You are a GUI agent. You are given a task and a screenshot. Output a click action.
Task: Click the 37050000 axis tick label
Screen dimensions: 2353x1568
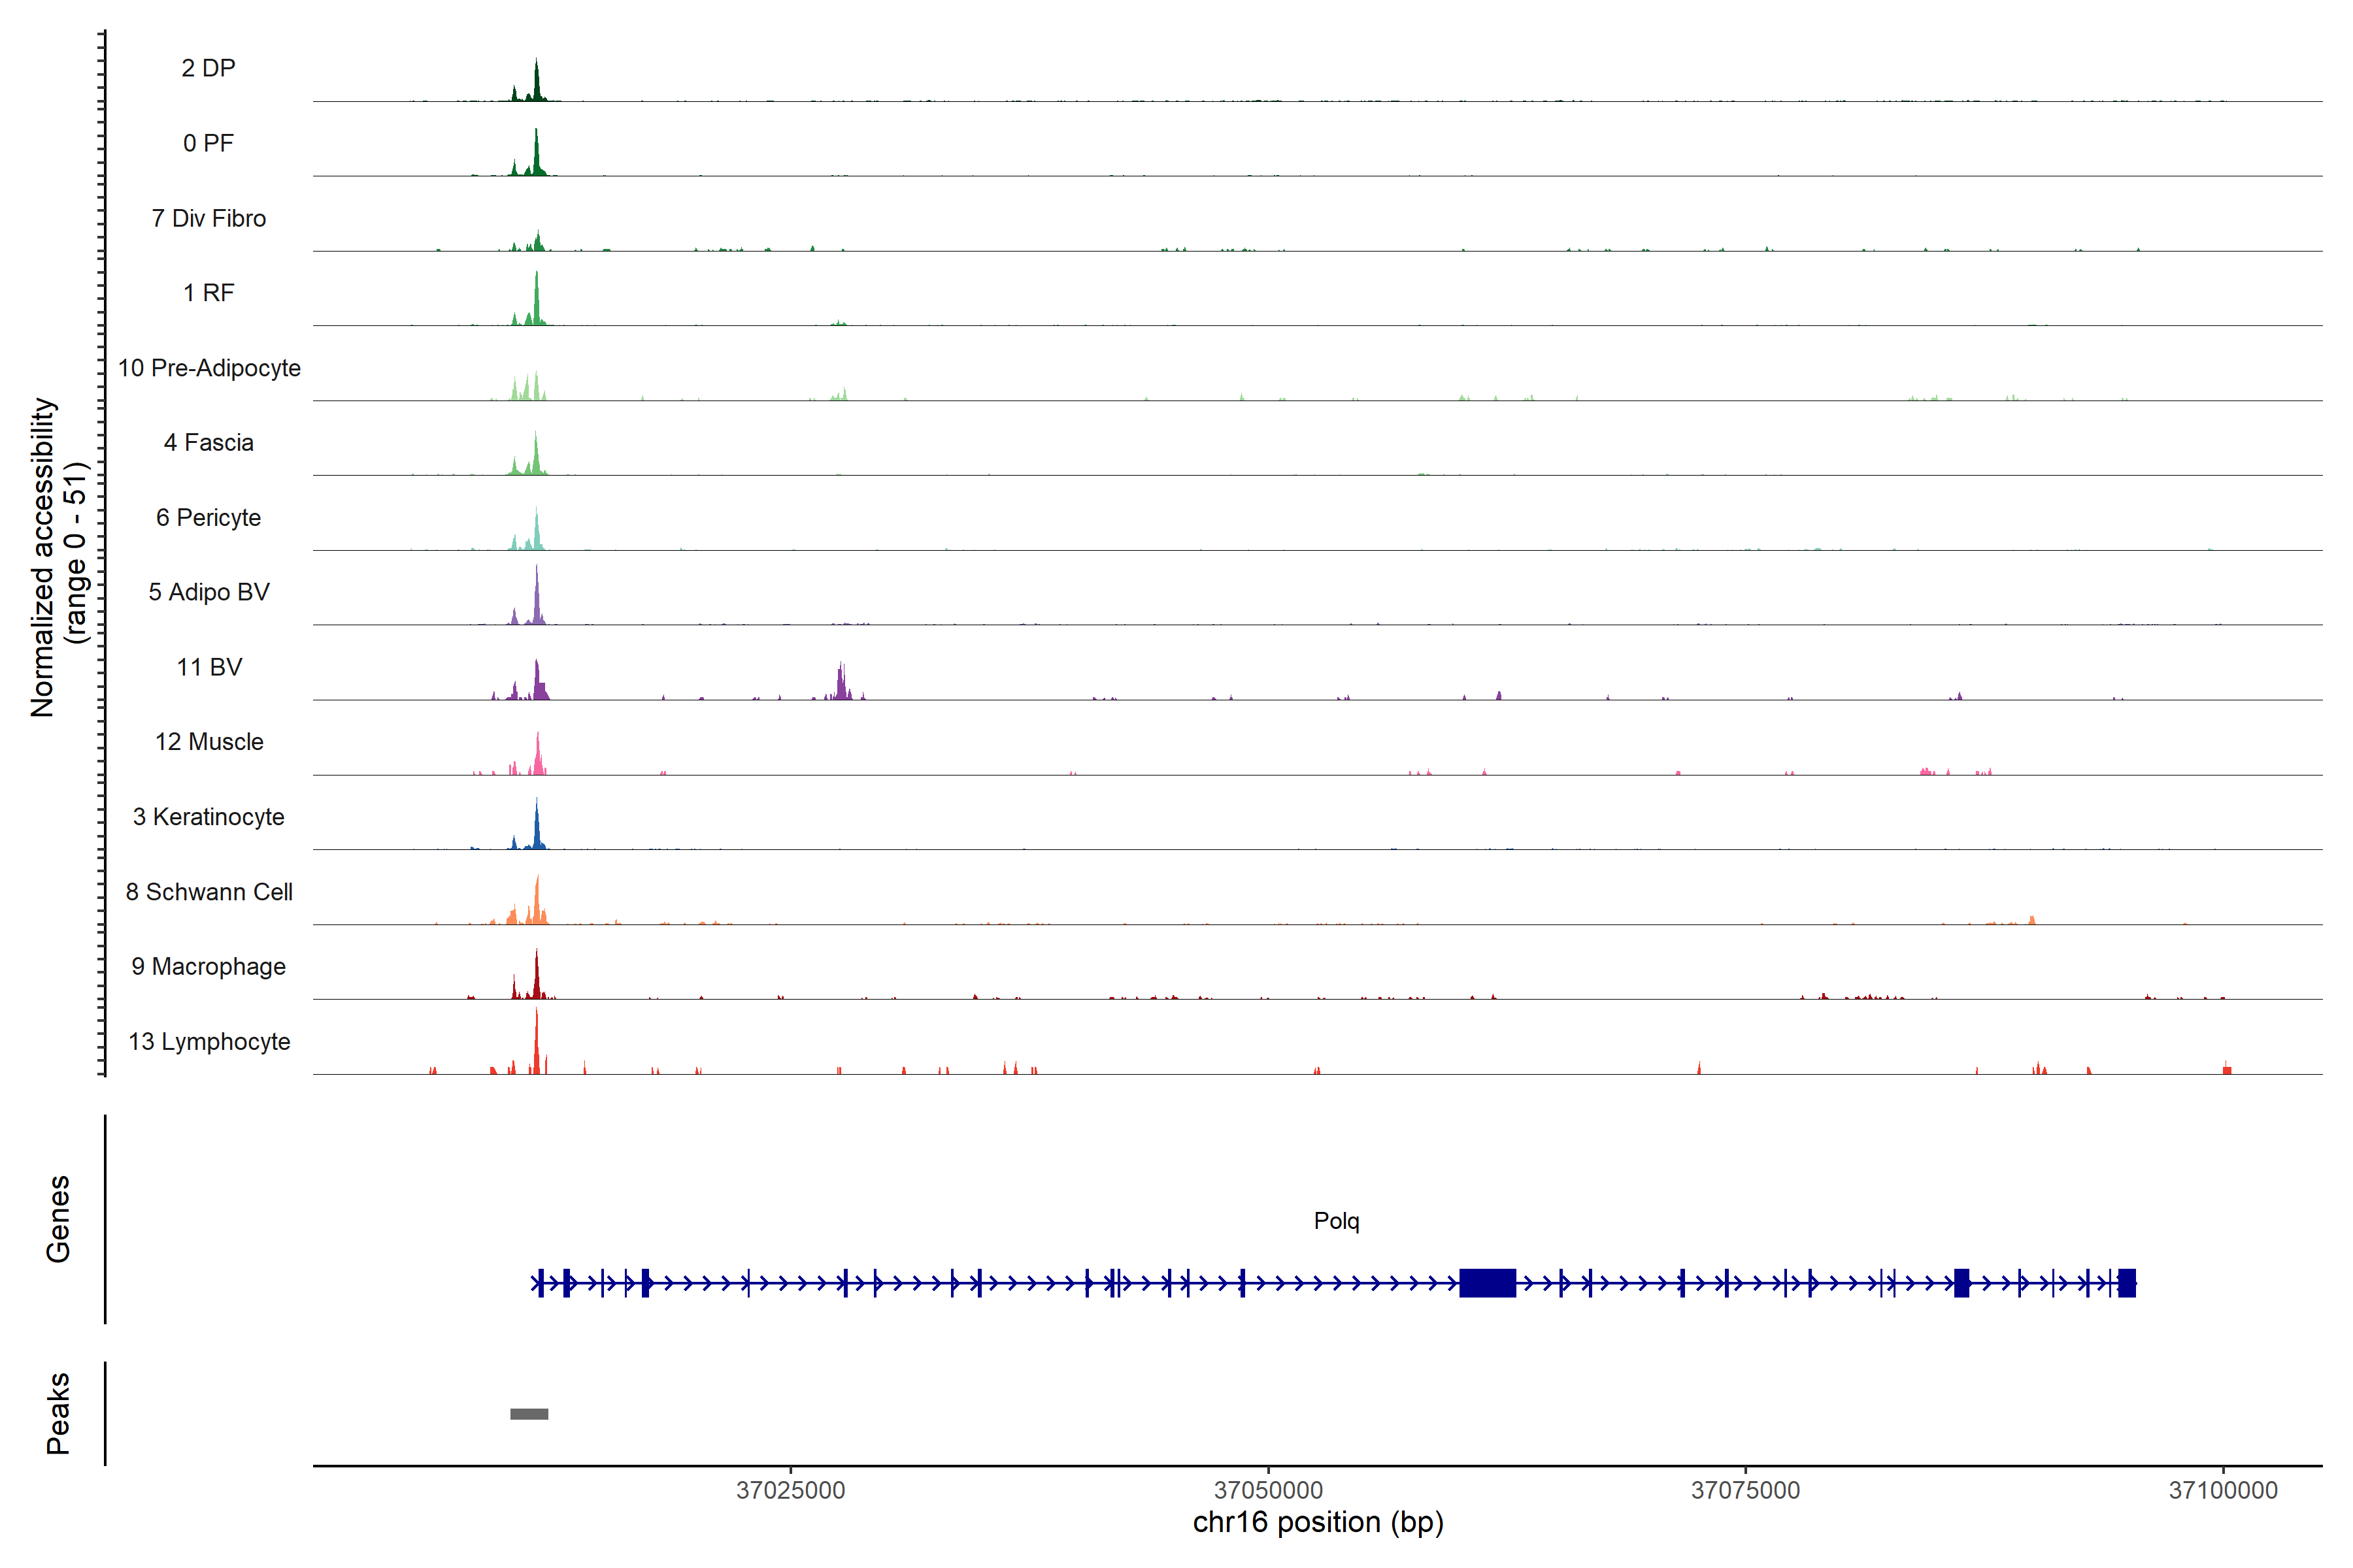(x=1267, y=1490)
